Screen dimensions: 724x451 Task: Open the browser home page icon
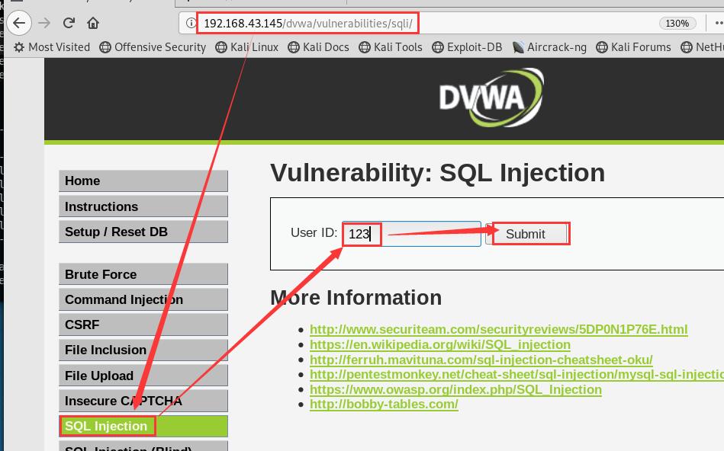[x=93, y=23]
